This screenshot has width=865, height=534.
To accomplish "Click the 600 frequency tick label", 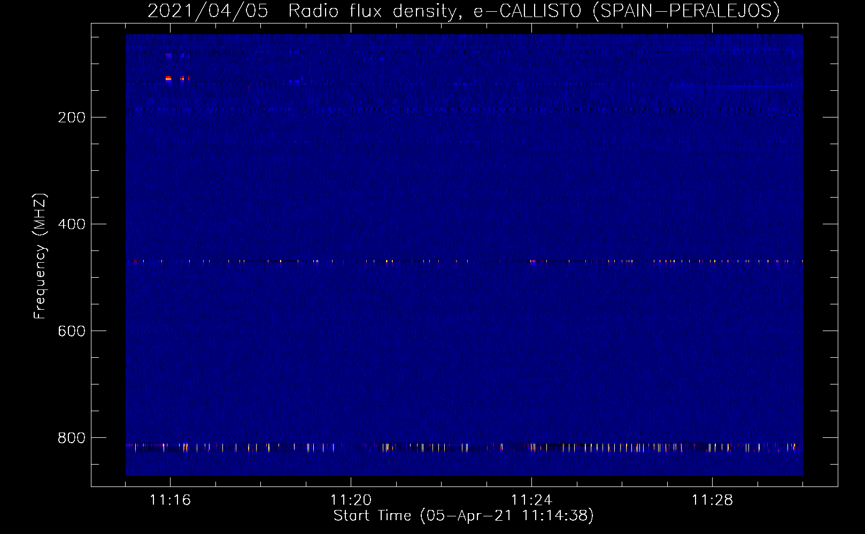I will point(72,331).
